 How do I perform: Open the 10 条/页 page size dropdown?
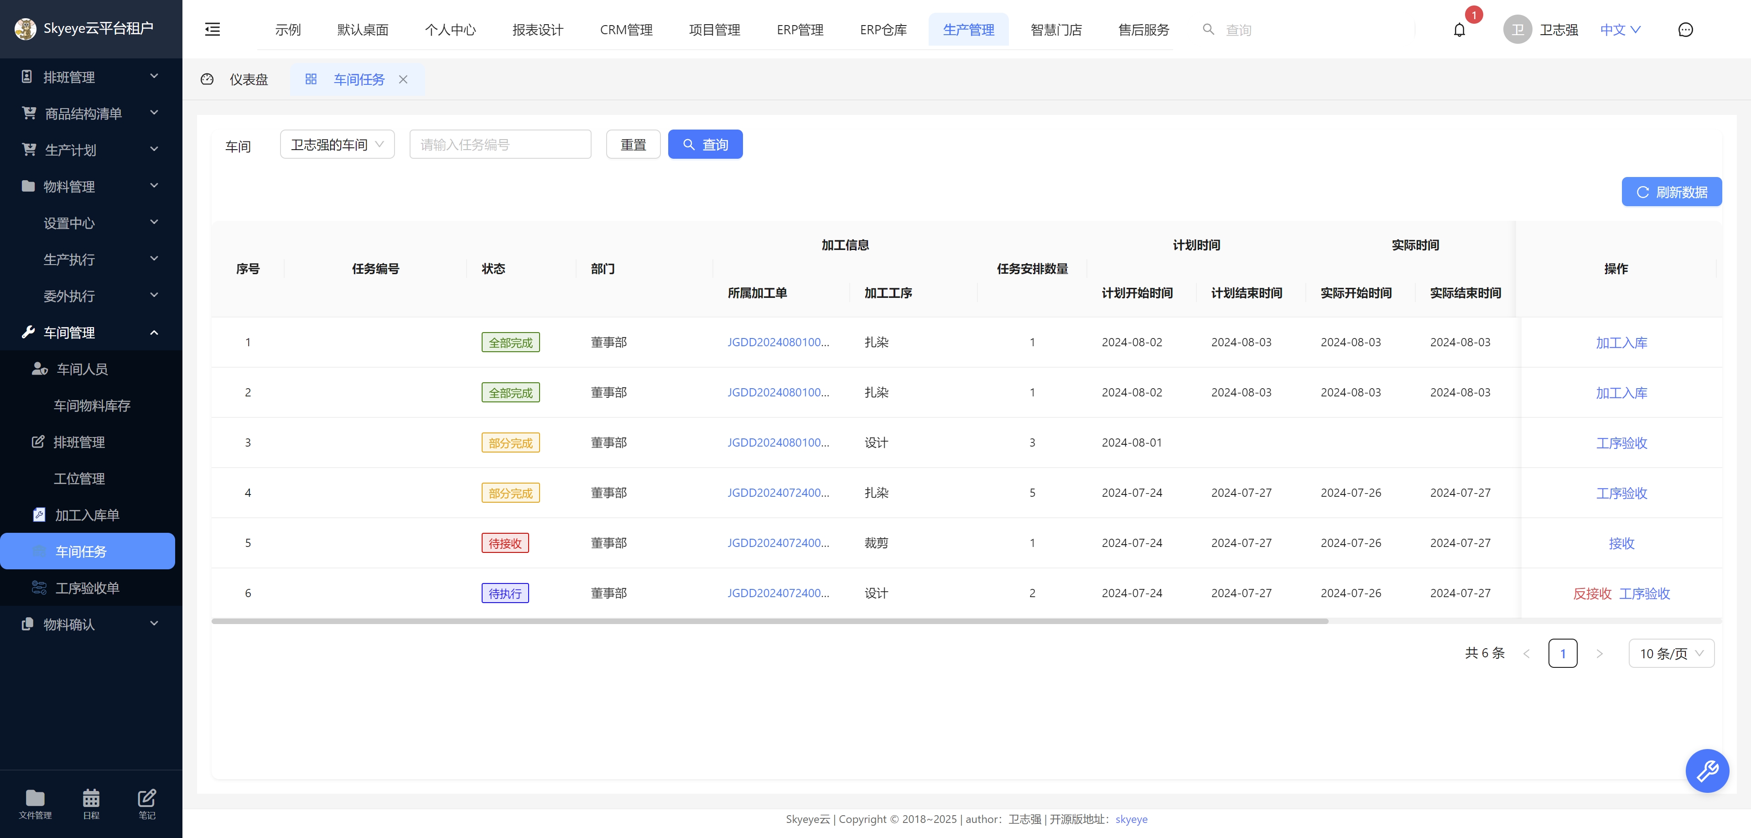pos(1671,653)
